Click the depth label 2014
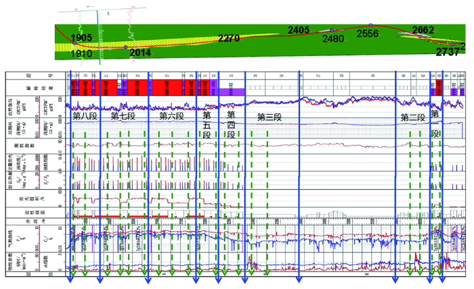This screenshot has height=289, width=474. [140, 53]
